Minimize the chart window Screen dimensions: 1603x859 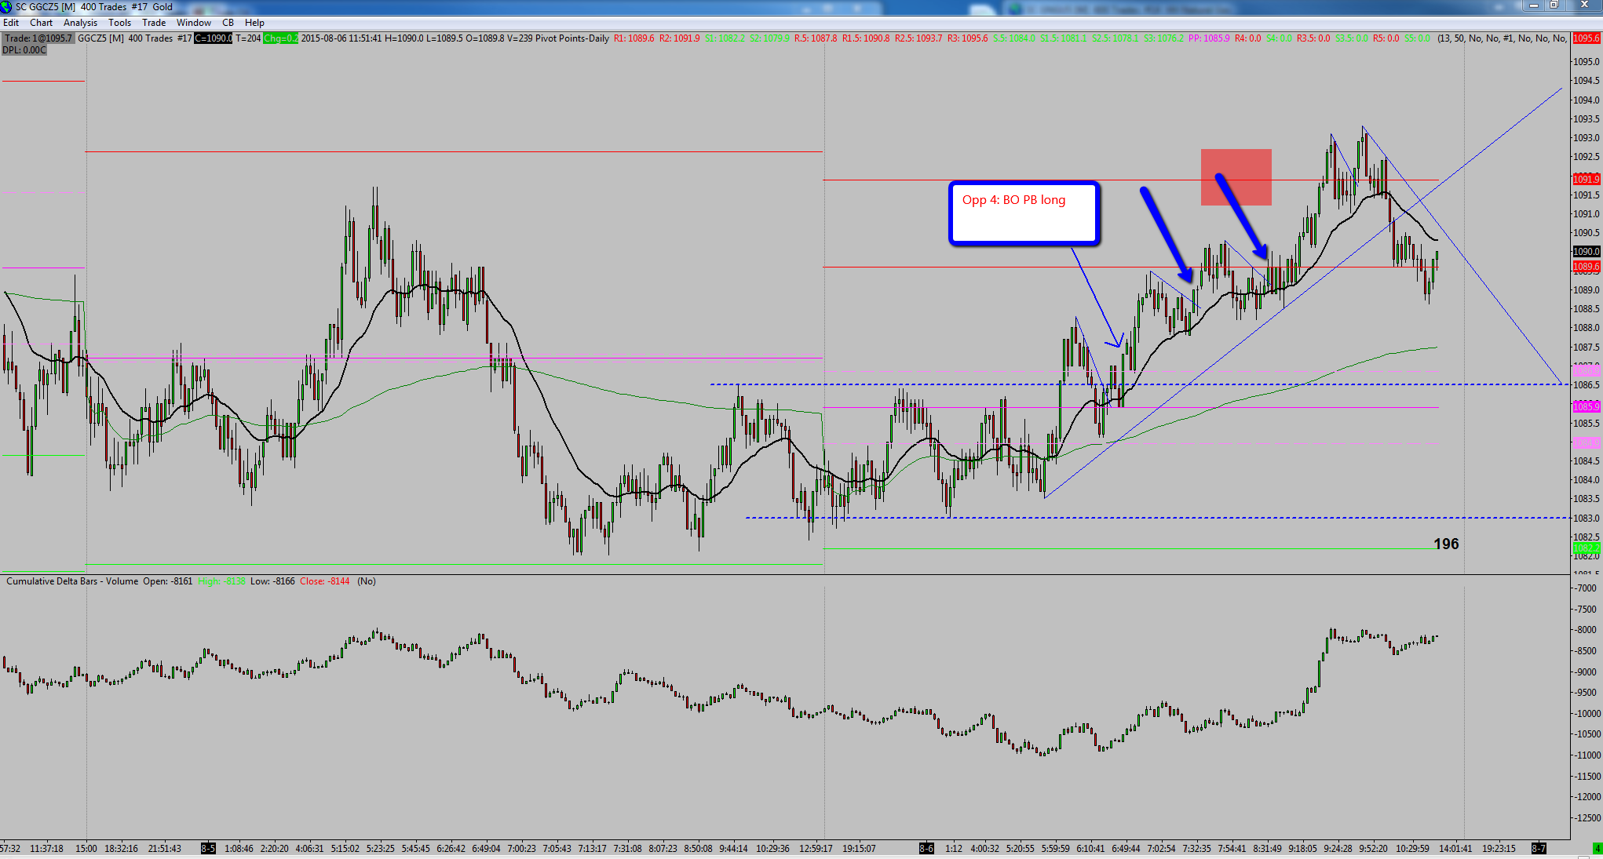tap(1533, 5)
